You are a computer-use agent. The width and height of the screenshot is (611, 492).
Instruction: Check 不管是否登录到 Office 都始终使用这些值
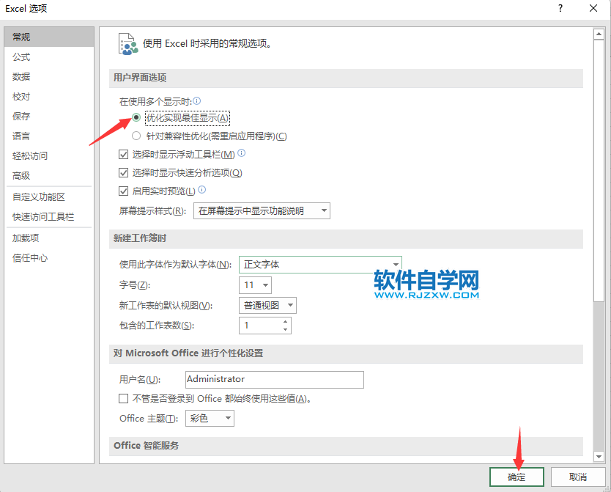tap(123, 398)
